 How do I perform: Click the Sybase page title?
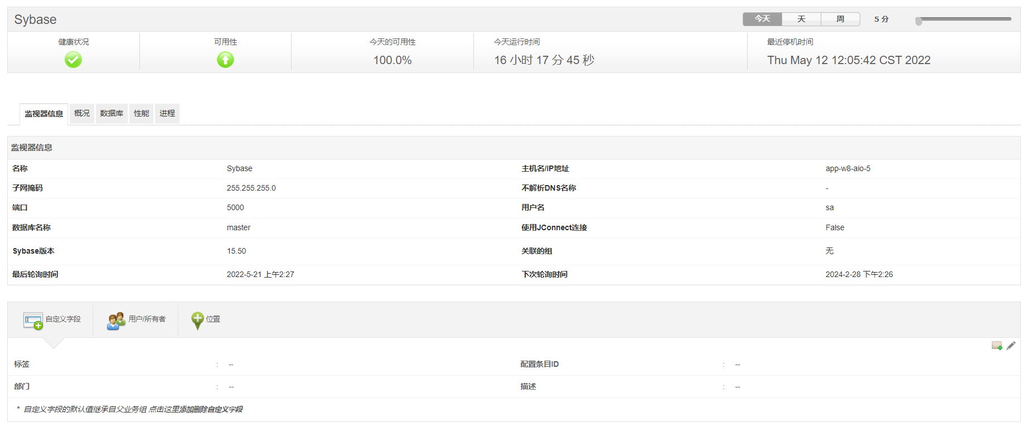35,20
